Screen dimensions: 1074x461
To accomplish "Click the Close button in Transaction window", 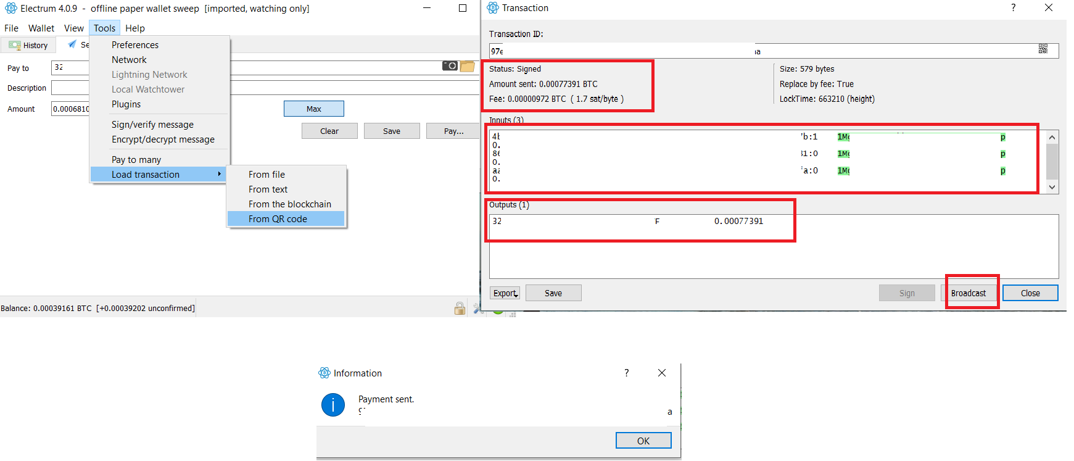I will (1030, 293).
